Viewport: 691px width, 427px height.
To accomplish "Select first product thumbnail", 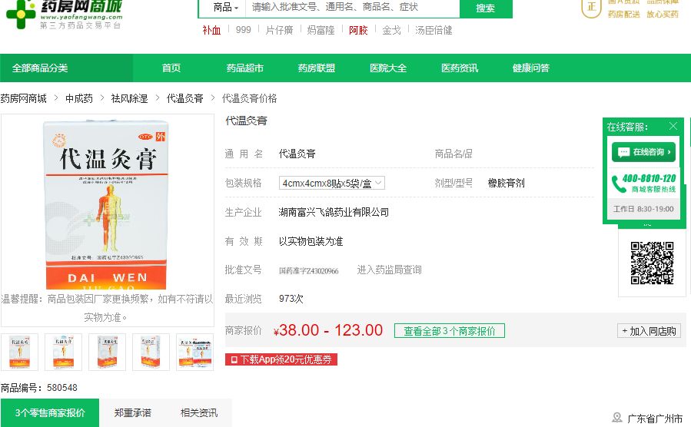I will pos(19,353).
